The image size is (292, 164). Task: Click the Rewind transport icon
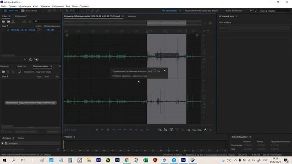tap(120, 130)
